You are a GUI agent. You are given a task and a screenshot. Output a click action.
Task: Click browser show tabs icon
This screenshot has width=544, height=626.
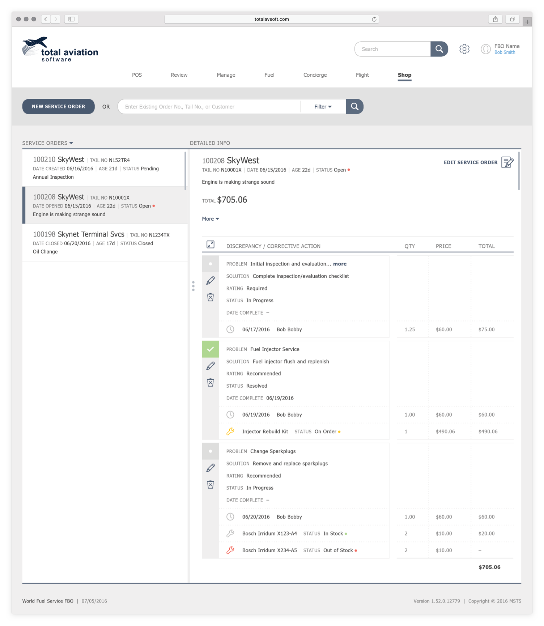[513, 19]
